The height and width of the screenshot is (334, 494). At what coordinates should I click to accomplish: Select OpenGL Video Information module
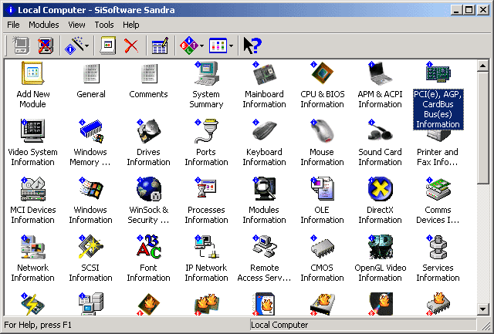click(x=380, y=247)
